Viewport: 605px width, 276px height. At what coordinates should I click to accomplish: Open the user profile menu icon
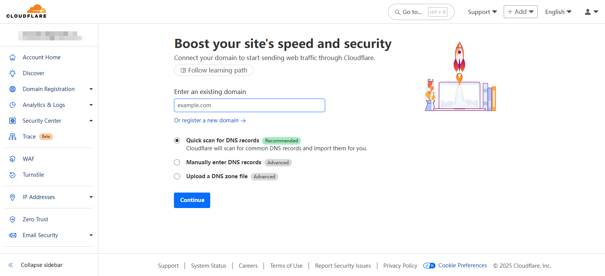point(591,12)
